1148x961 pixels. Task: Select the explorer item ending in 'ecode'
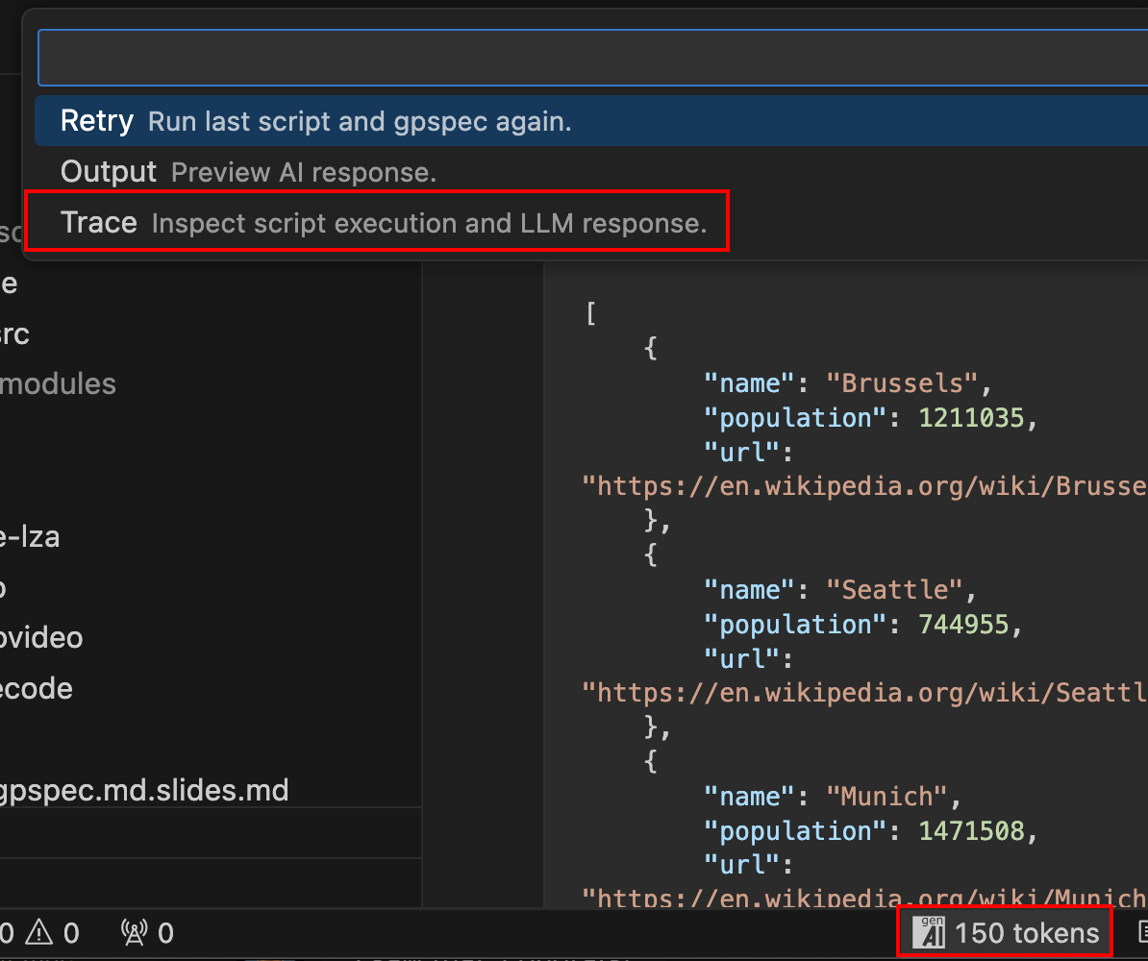(x=36, y=689)
